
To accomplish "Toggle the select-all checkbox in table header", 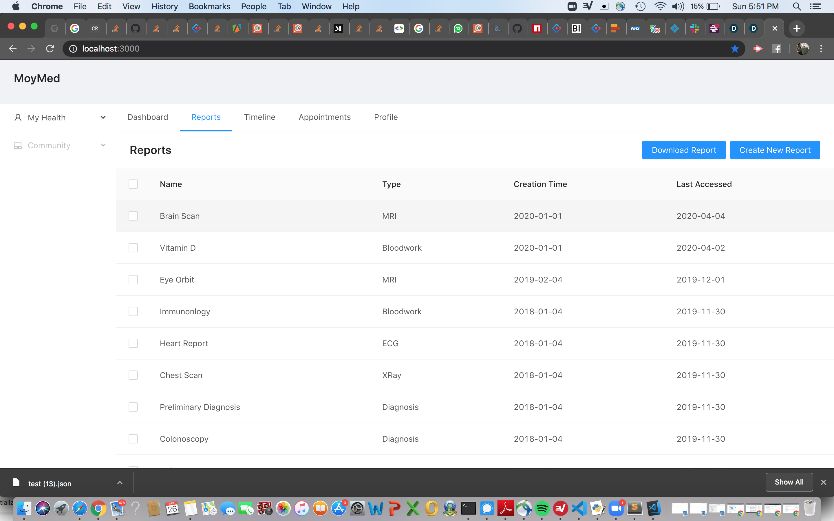I will pos(133,184).
